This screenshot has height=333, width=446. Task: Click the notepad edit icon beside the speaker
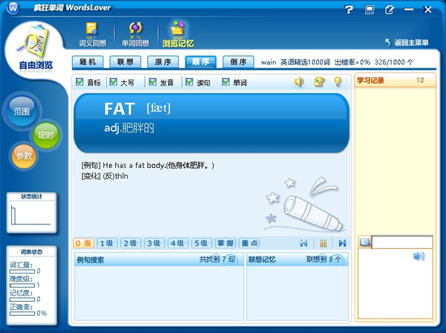[x=319, y=82]
